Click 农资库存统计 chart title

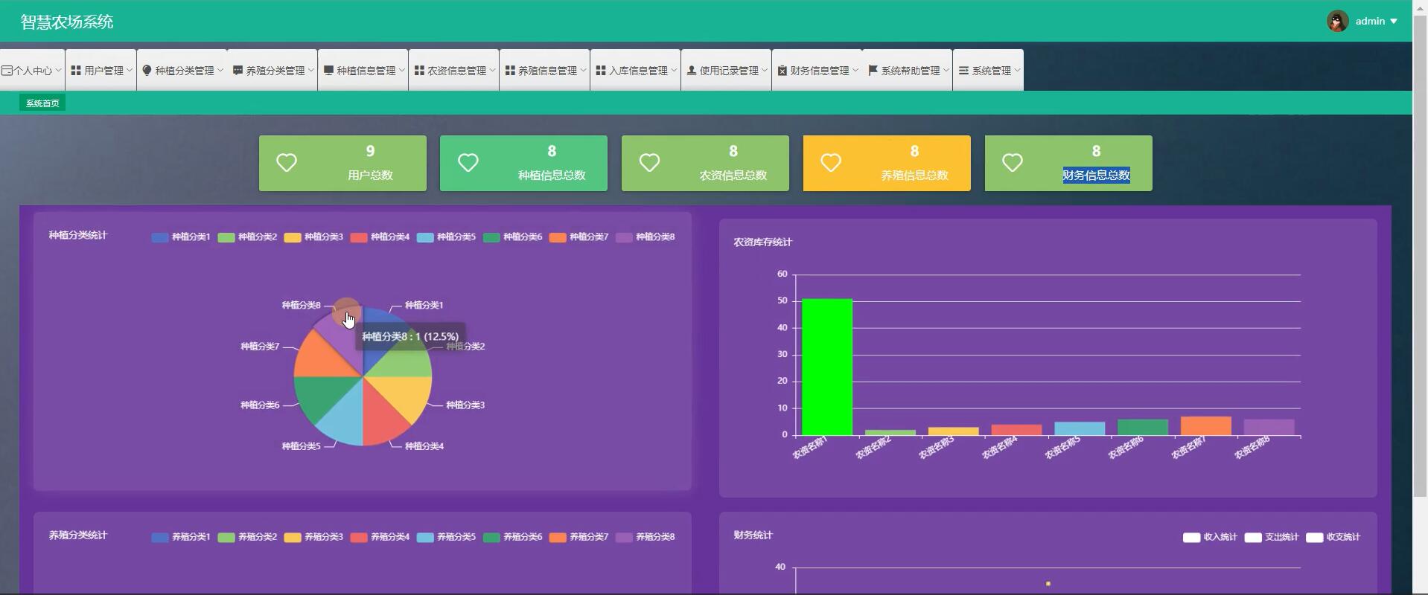pyautogui.click(x=763, y=242)
